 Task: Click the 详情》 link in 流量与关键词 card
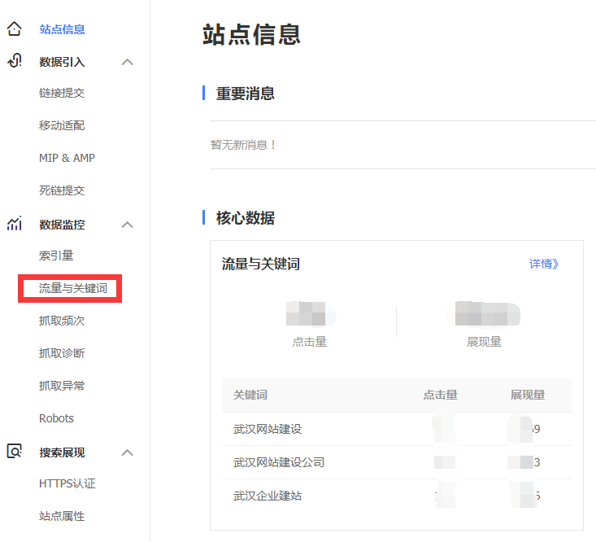tap(544, 264)
